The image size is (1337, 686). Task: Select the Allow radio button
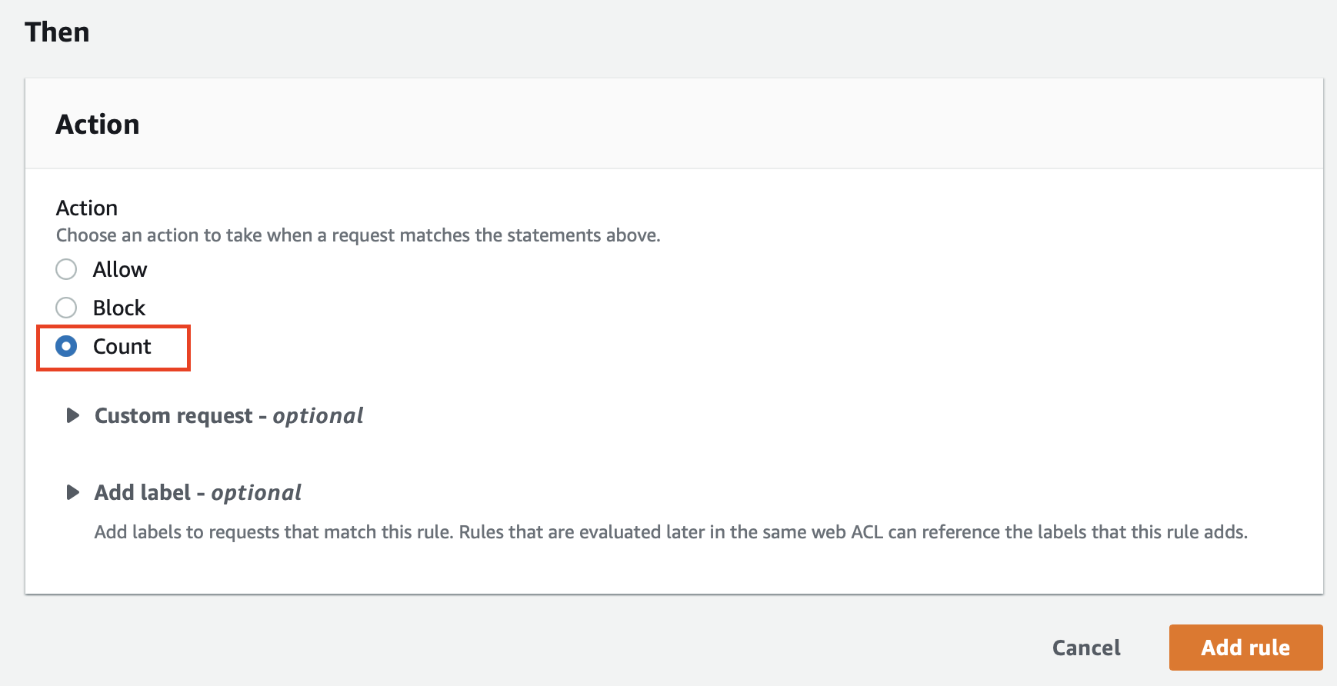(66, 269)
